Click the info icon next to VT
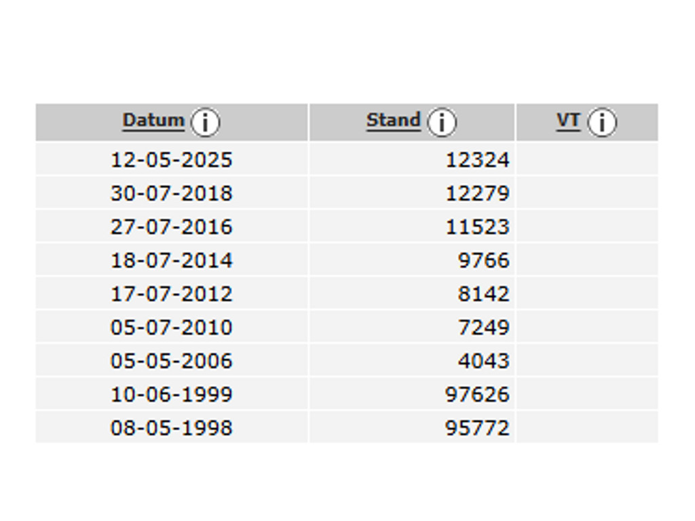 click(602, 122)
